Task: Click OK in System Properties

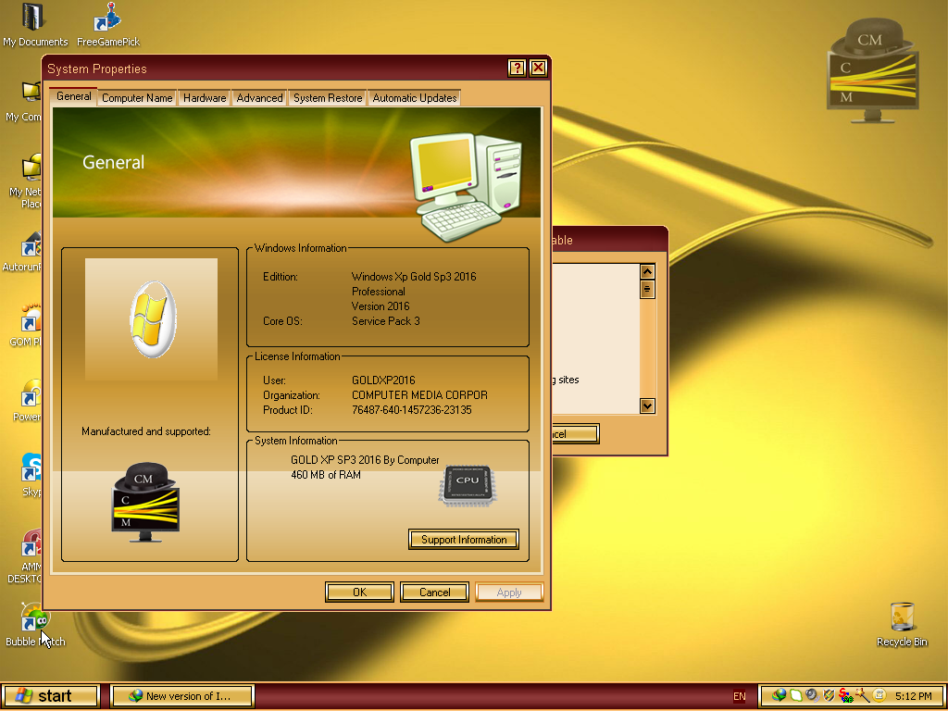Action: pos(359,592)
